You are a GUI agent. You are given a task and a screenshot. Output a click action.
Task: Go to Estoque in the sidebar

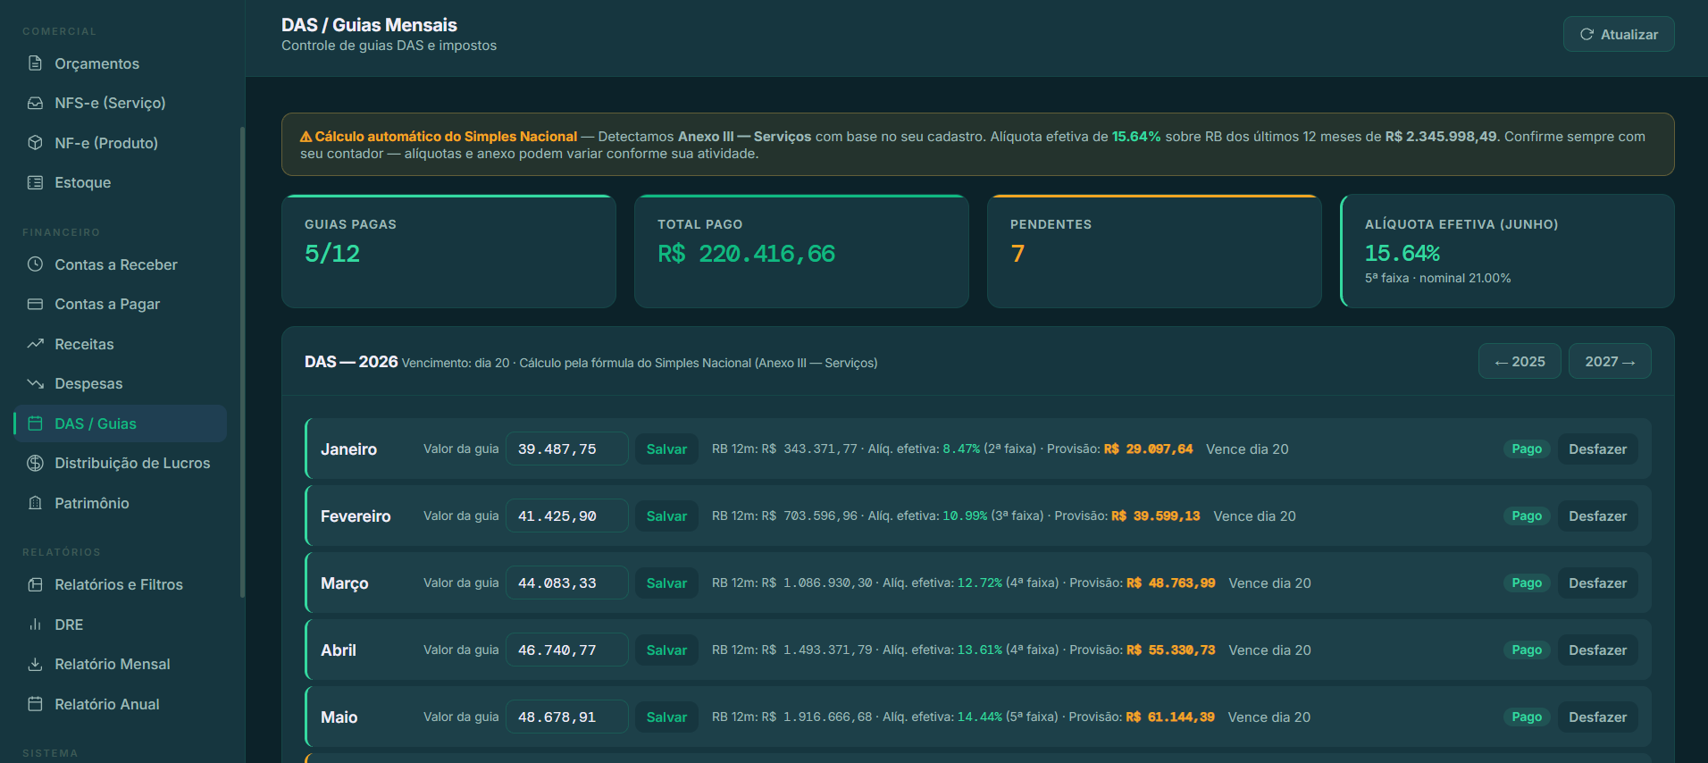(121, 182)
